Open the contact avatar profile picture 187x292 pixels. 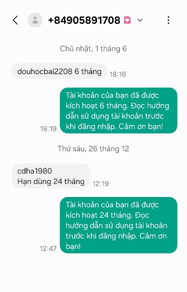(35, 20)
